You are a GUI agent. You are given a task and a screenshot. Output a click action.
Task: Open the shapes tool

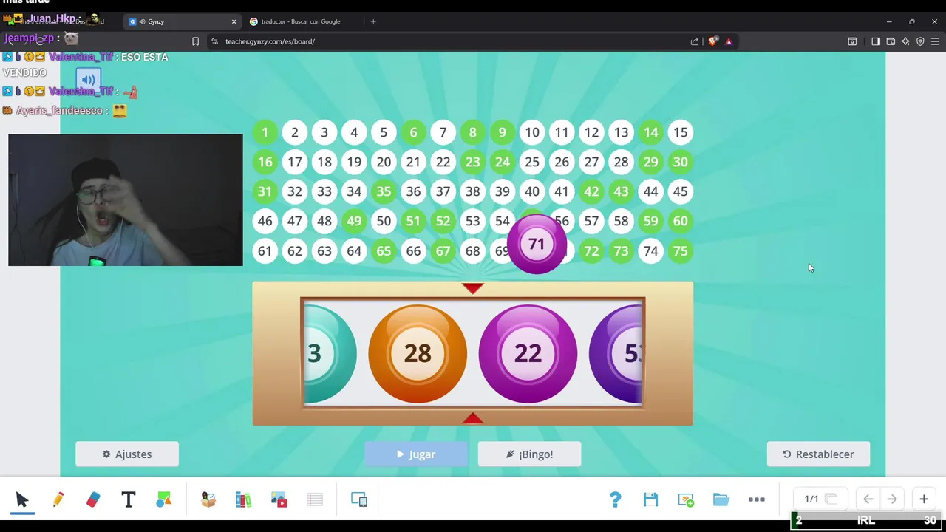click(x=164, y=500)
